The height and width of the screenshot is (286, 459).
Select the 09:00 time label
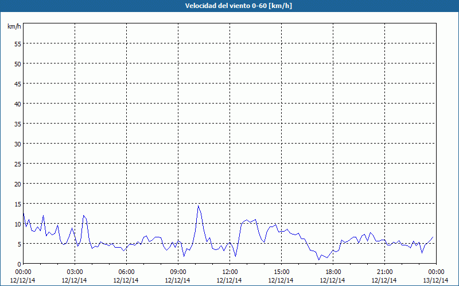point(178,272)
